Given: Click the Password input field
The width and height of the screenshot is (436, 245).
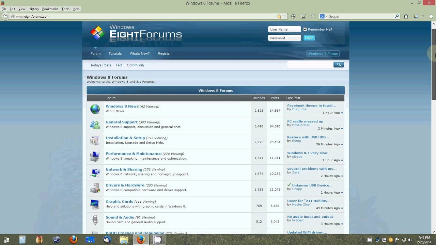Looking at the screenshot, I should 284,38.
